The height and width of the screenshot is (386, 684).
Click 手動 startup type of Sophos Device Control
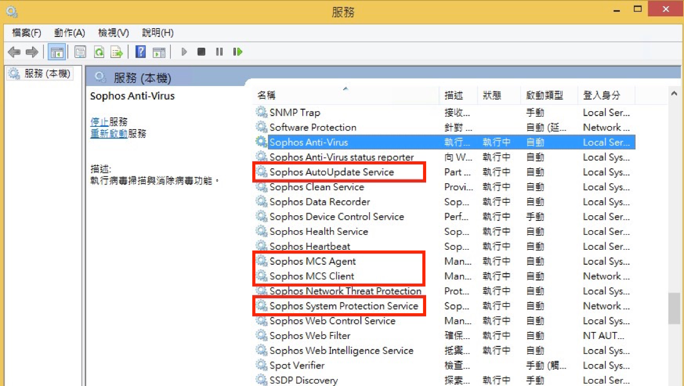point(535,217)
